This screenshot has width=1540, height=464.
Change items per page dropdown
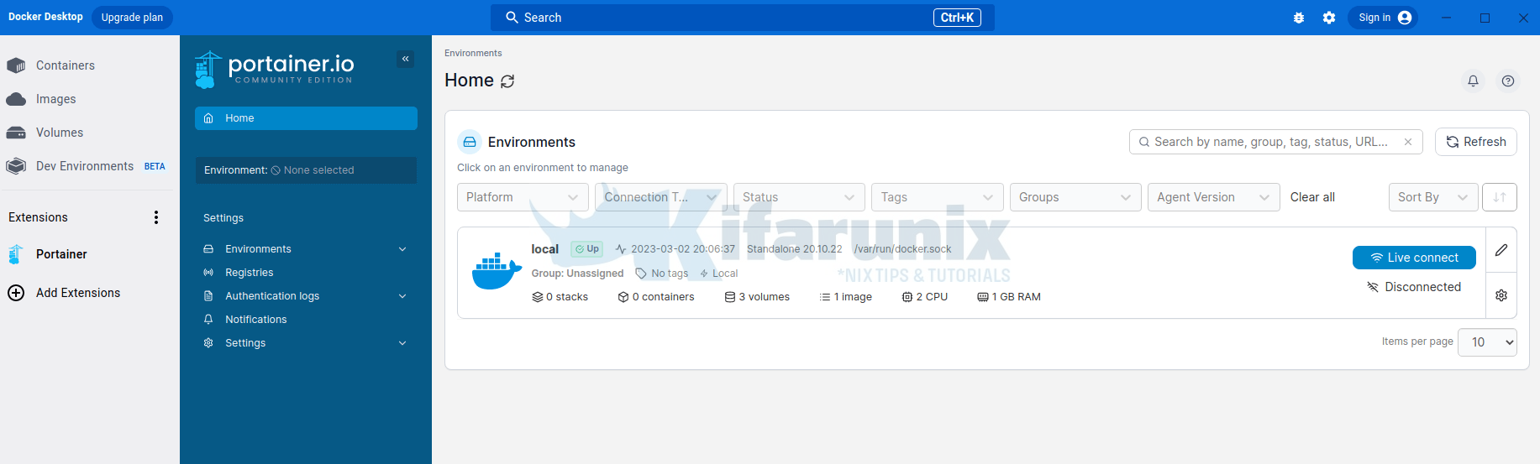coord(1487,342)
